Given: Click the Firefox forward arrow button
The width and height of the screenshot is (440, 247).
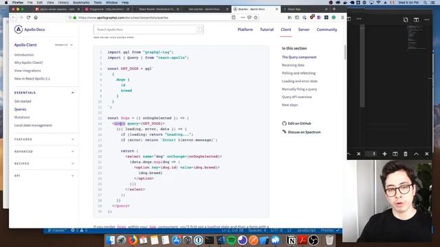Looking at the screenshot, I should click(21, 17).
